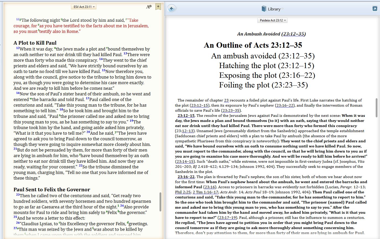Click the bookmark plus ribbon icon

158,7
